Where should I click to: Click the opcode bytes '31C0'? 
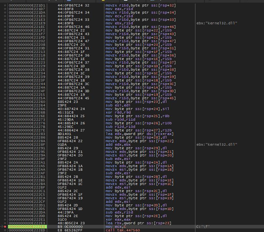[x=62, y=220]
